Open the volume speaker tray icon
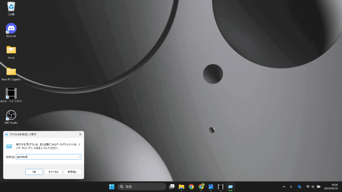Image resolution: width=342 pixels, height=192 pixels. (313, 187)
